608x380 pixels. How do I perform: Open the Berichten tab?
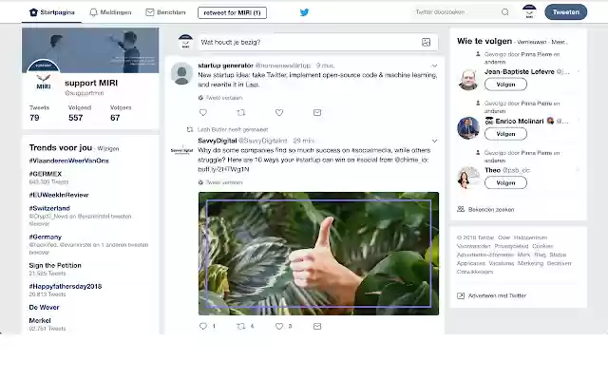click(165, 12)
